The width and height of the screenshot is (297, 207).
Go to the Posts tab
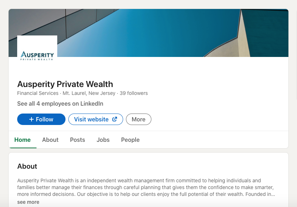pos(78,140)
